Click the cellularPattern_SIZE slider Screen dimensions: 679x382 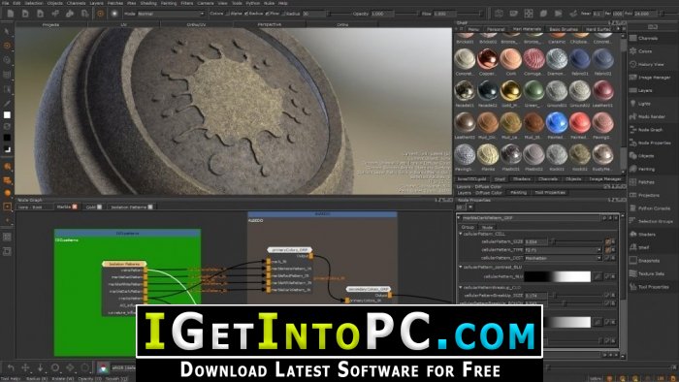coord(575,241)
